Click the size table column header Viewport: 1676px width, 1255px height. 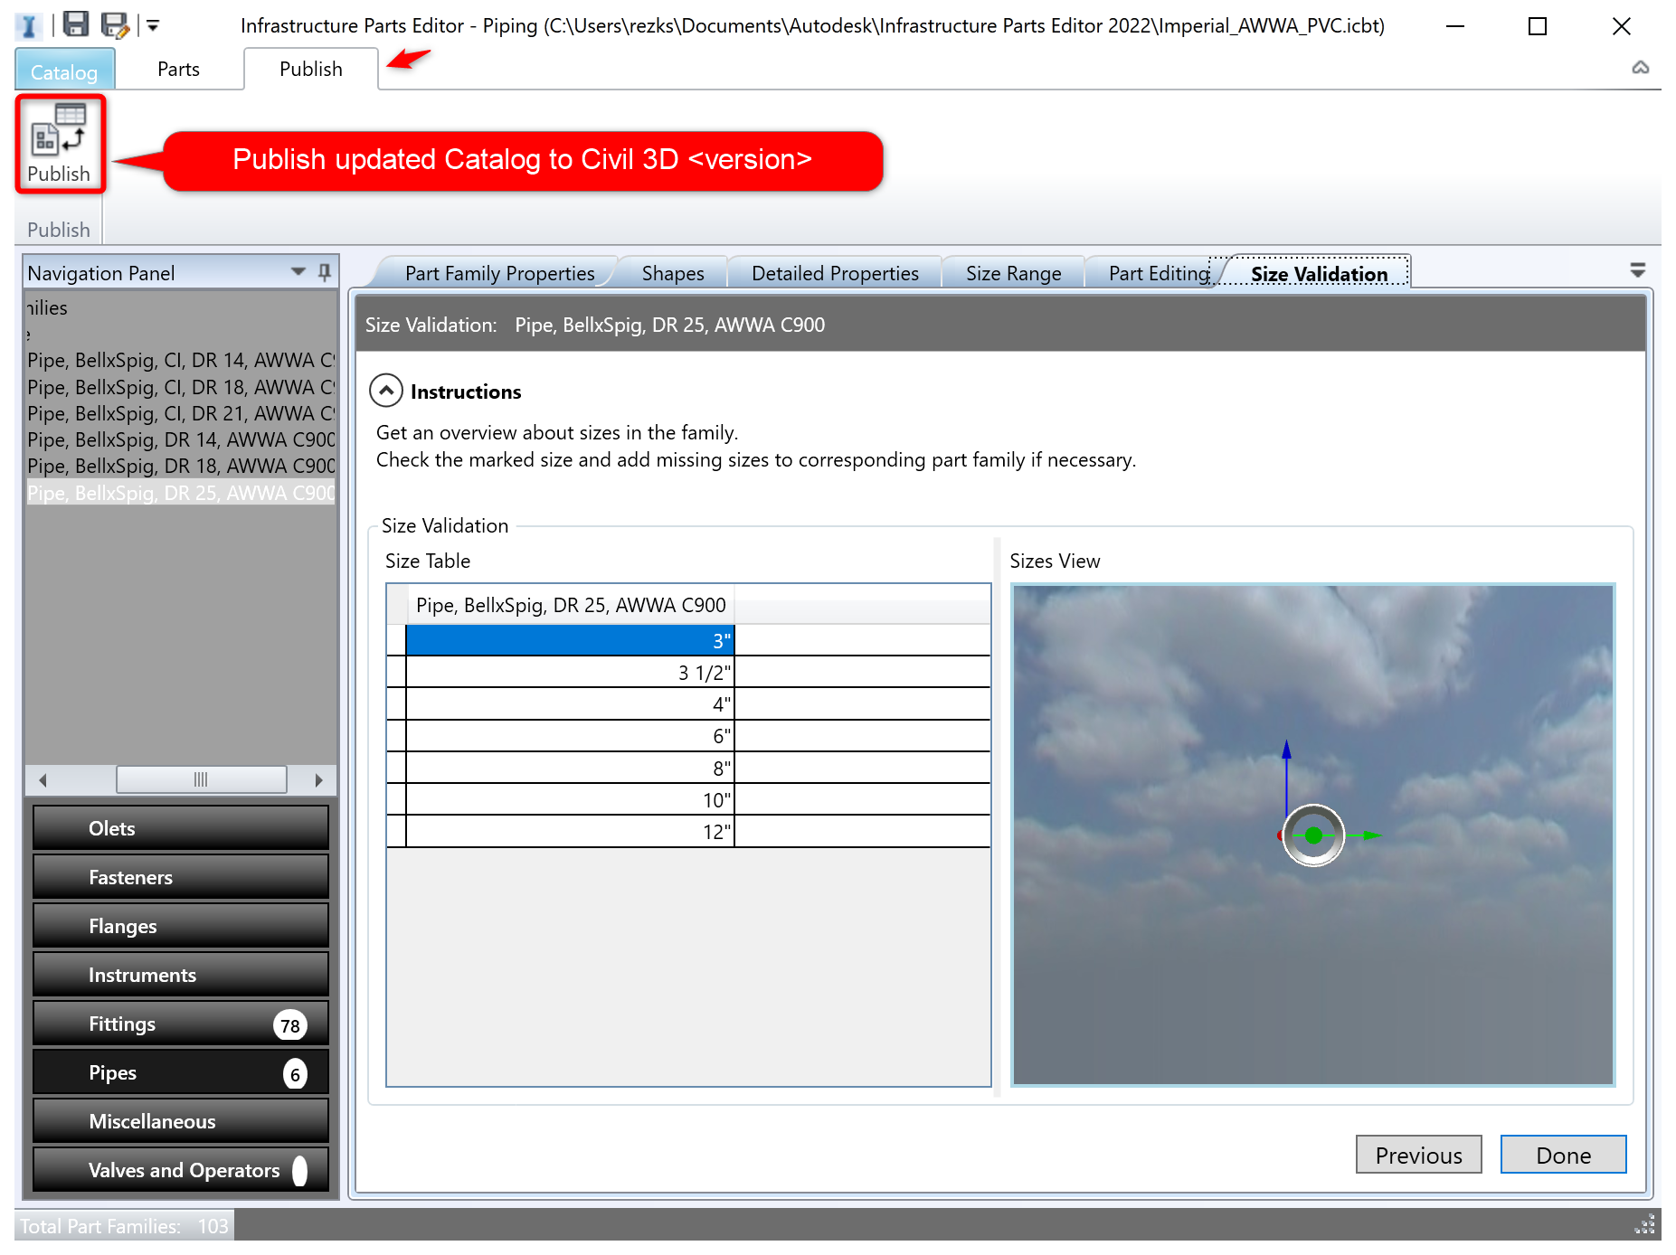point(571,605)
